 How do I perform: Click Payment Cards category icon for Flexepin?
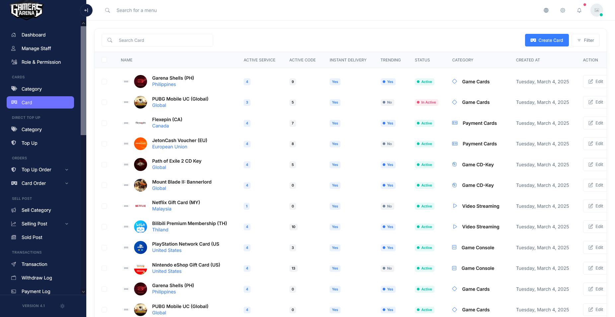455,123
